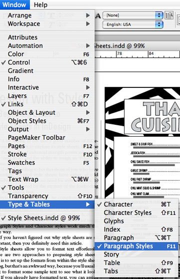Expand the Object & Layout submenu
This screenshot has height=279, width=180.
tap(47, 113)
